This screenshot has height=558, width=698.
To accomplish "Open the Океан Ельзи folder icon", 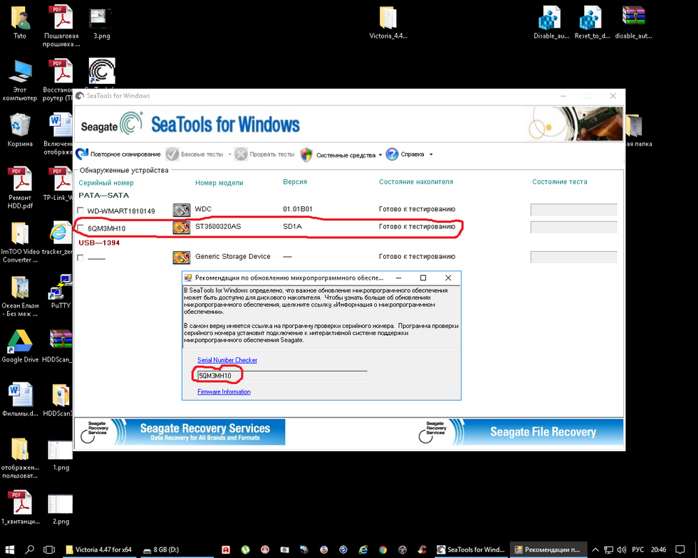I will (20, 296).
